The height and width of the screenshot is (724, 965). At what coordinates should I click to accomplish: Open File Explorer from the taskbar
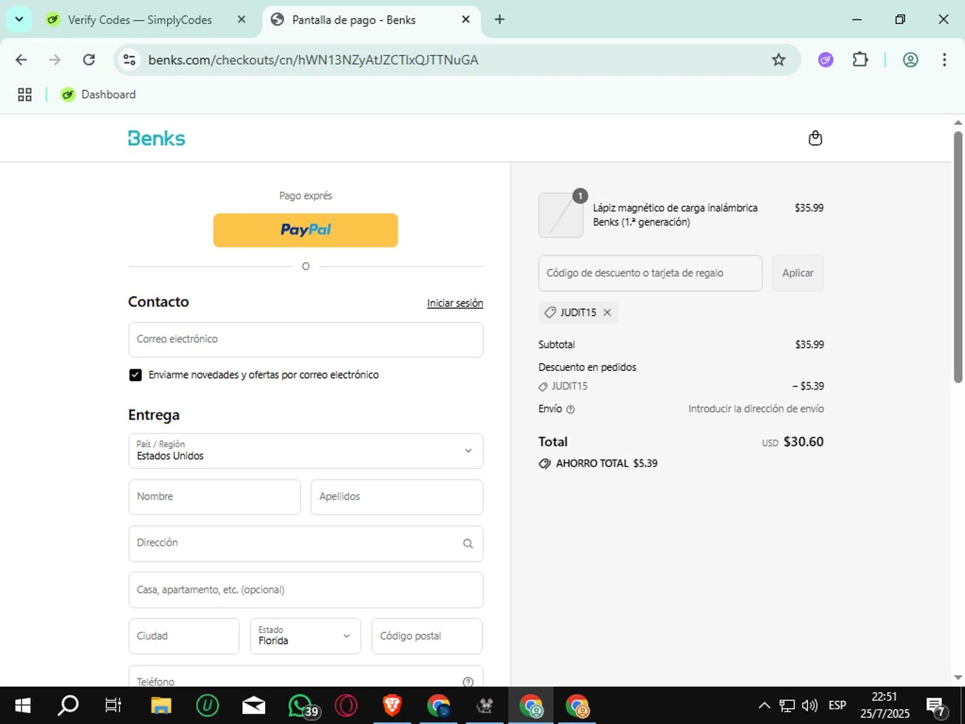(161, 705)
